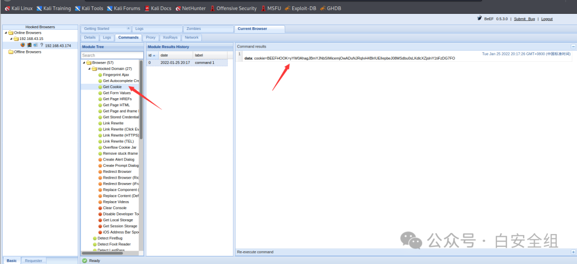Open the NetHunter bookmark
Viewport: 577px width, 264px height.
pyautogui.click(x=191, y=8)
